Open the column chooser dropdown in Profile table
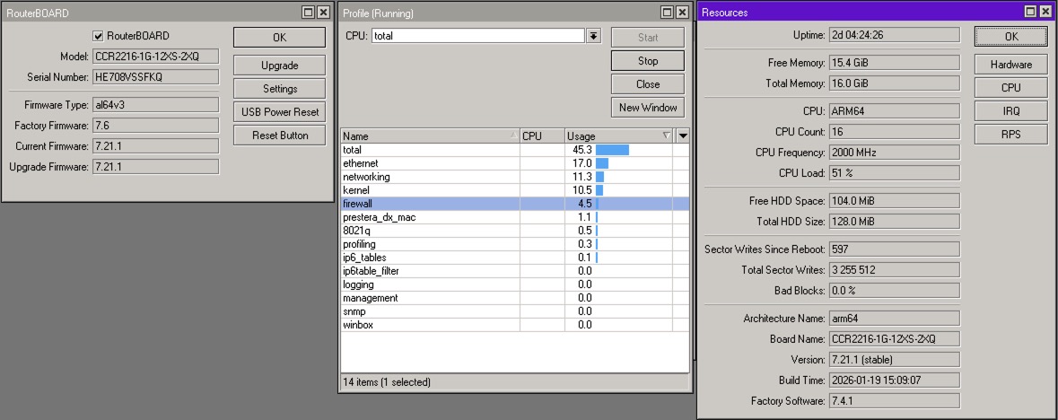The height and width of the screenshot is (420, 1058). point(682,136)
